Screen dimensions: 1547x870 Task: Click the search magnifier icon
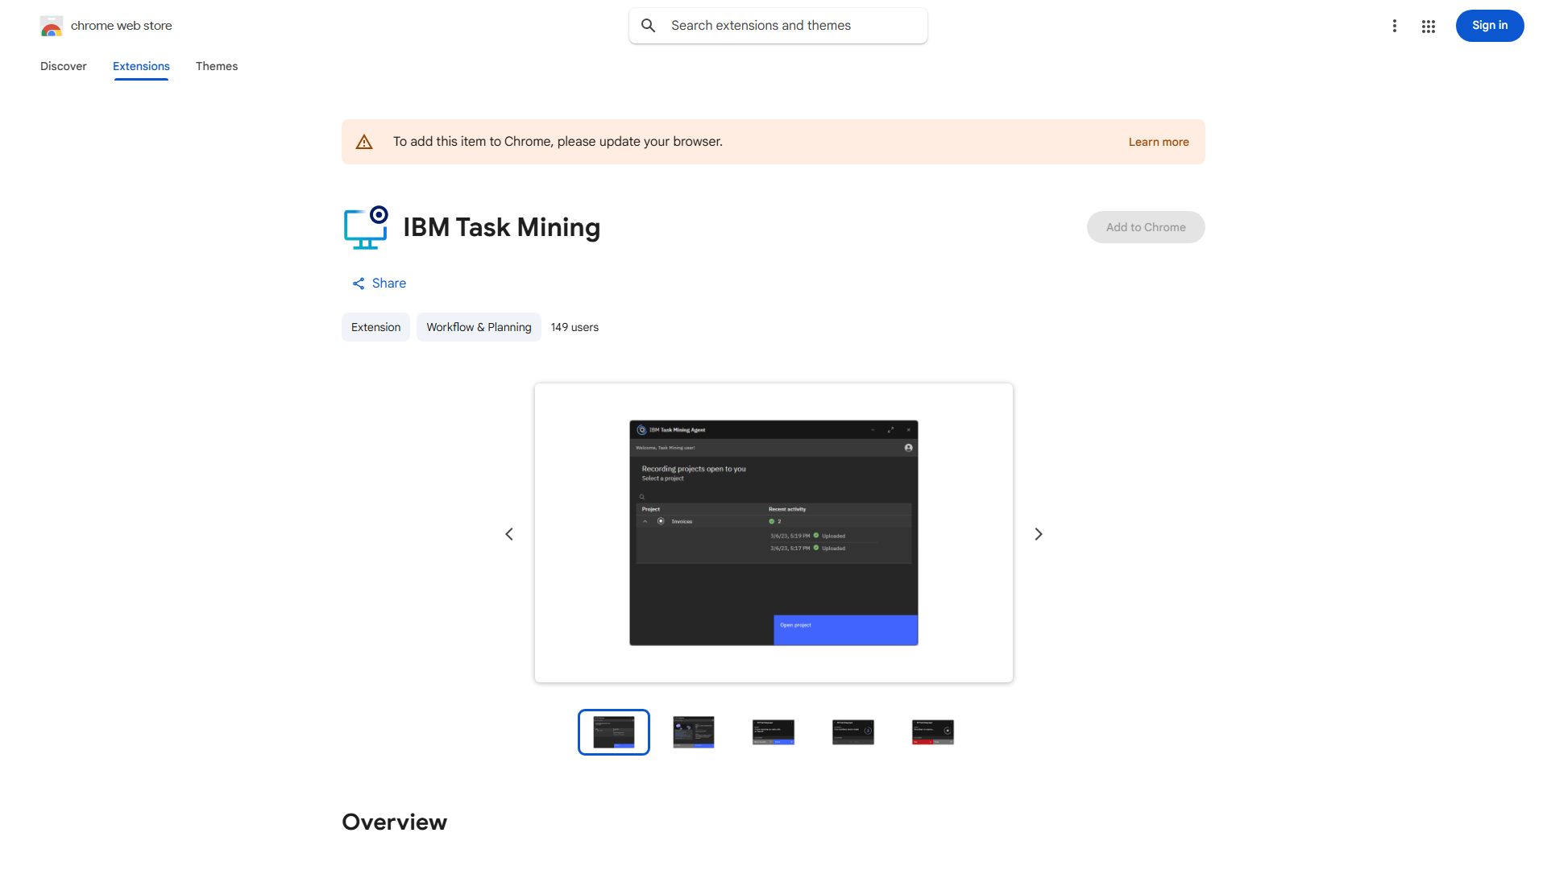[x=649, y=25]
